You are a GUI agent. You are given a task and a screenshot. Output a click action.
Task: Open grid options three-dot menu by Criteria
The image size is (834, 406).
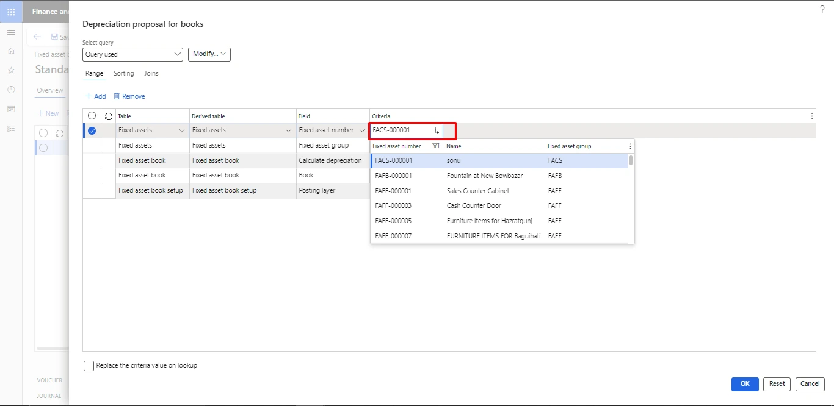pos(811,116)
